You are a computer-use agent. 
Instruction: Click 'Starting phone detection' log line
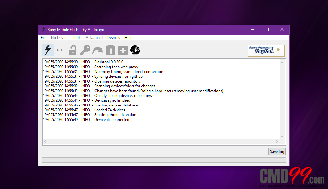90,115
